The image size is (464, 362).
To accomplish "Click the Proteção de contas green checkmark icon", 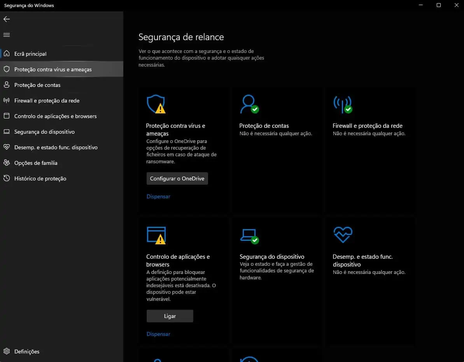I will tap(249, 104).
